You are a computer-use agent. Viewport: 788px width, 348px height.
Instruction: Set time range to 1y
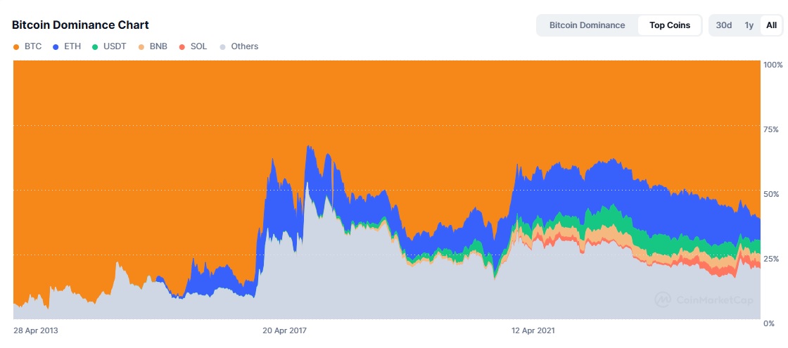pyautogui.click(x=749, y=25)
